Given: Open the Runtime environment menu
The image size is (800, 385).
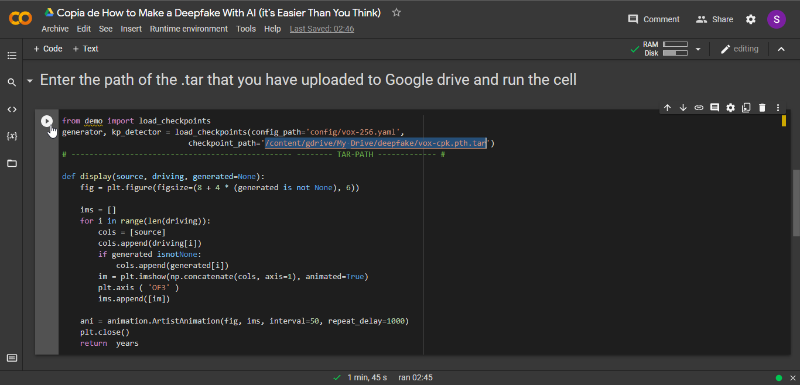Looking at the screenshot, I should click(189, 28).
